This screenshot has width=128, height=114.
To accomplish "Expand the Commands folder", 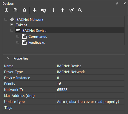I will pyautogui.click(x=18, y=36).
